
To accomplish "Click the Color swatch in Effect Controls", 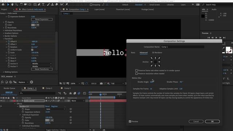I will tap(33, 25).
